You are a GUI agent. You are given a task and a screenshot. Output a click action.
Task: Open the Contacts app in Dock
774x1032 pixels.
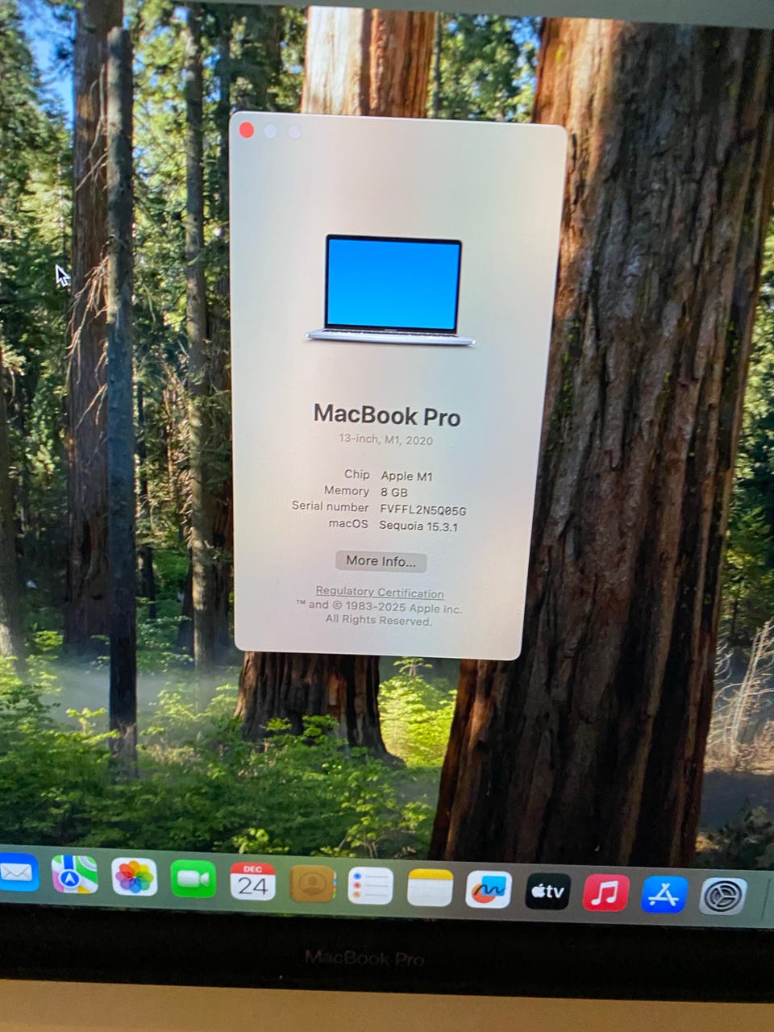coord(312,884)
